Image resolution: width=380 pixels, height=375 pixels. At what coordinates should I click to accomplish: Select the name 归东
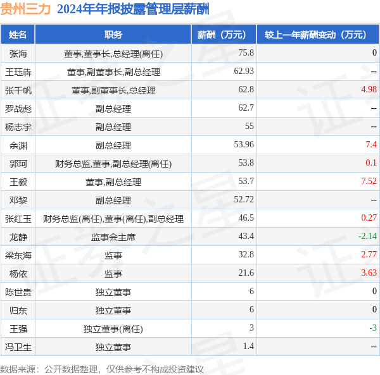pyautogui.click(x=18, y=310)
